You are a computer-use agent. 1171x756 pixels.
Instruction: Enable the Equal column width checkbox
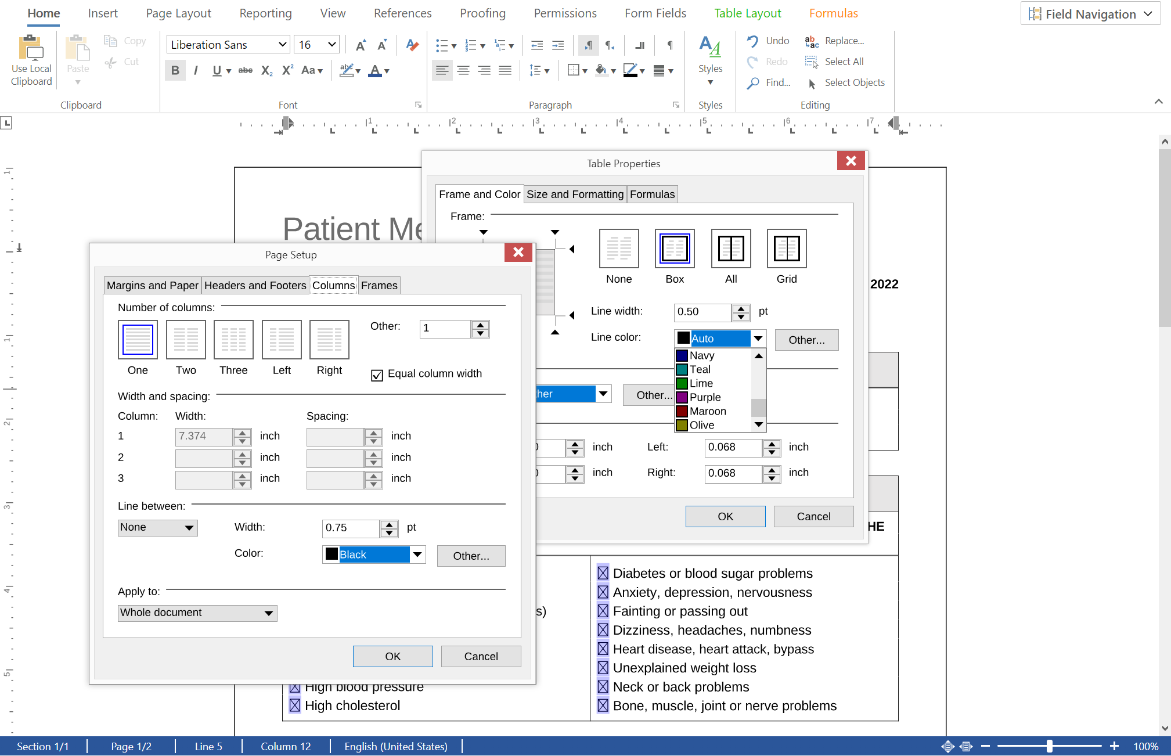point(377,375)
